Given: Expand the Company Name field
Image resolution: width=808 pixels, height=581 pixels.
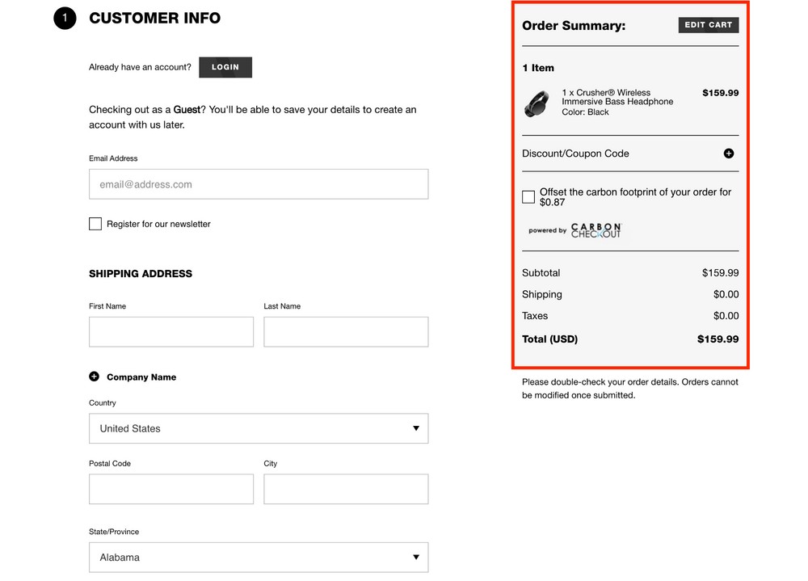Looking at the screenshot, I should 141,377.
